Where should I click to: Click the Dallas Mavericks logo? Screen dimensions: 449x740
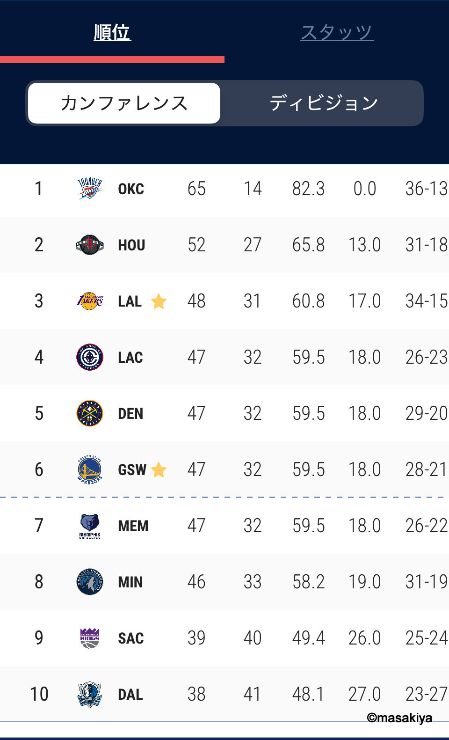pos(89,694)
